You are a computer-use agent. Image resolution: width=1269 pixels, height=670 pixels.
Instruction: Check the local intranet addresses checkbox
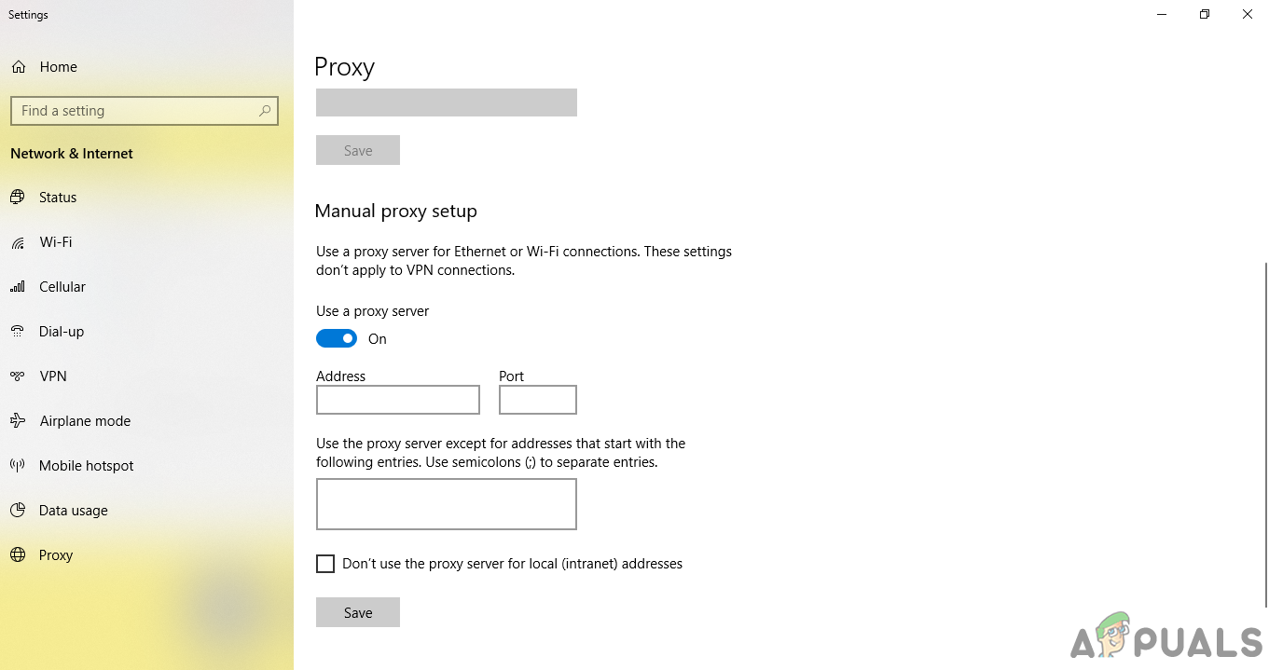pyautogui.click(x=325, y=564)
